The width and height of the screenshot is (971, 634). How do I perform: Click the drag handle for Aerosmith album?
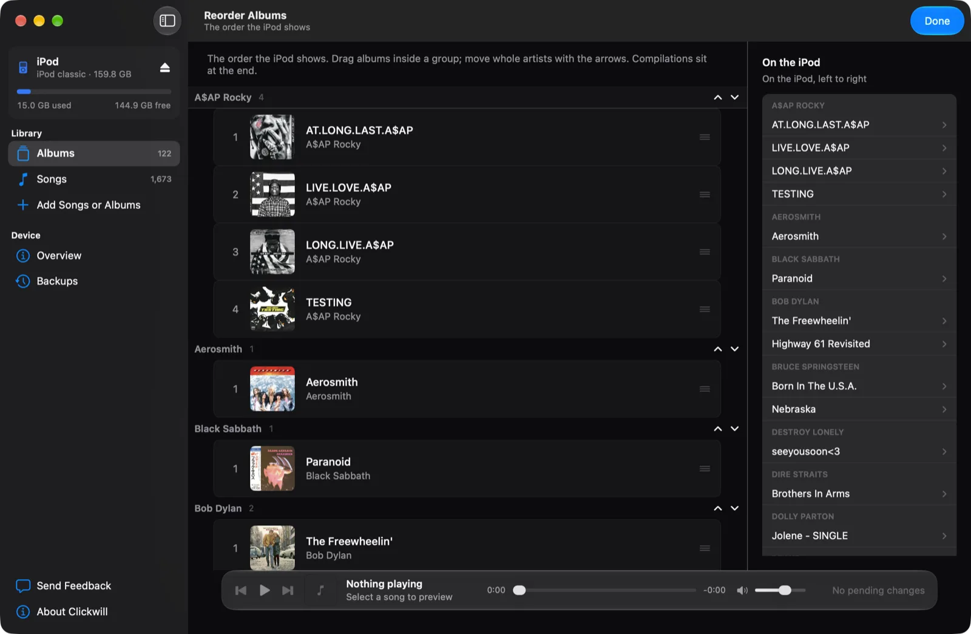(x=705, y=389)
